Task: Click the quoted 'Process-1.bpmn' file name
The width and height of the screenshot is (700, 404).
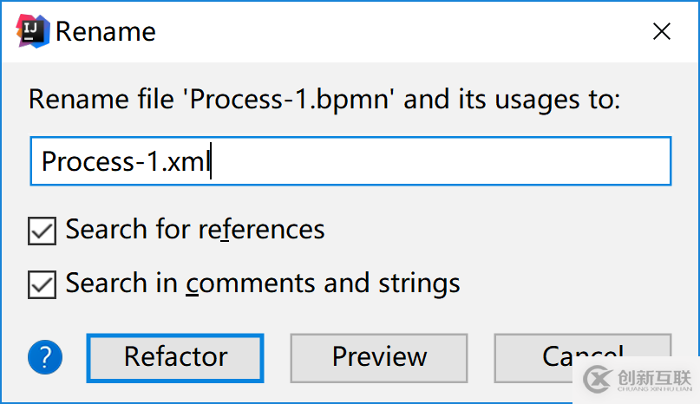Action: click(293, 99)
